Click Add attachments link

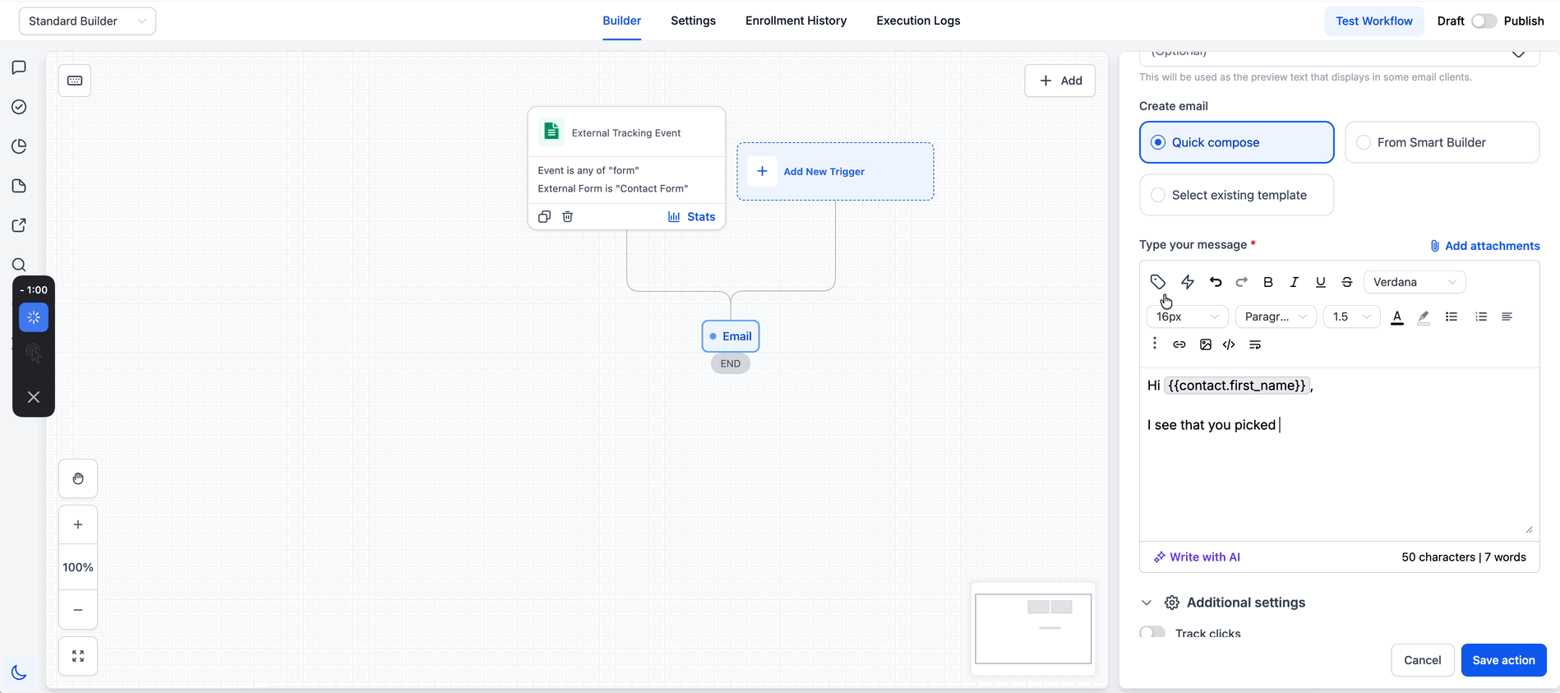1484,246
